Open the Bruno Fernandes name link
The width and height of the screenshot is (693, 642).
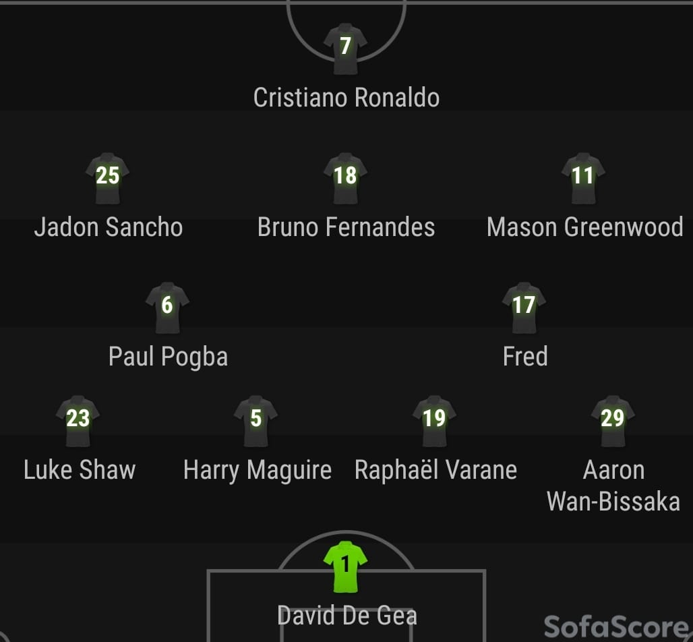tap(346, 227)
